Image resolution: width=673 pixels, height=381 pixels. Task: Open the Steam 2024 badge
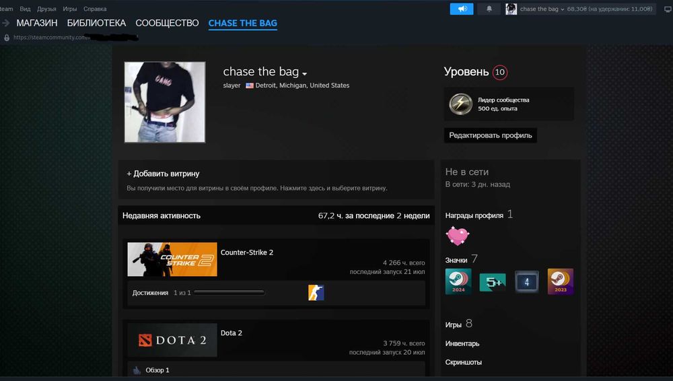coord(458,281)
